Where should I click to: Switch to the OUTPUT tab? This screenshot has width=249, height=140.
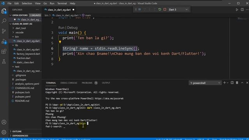[x=106, y=83]
